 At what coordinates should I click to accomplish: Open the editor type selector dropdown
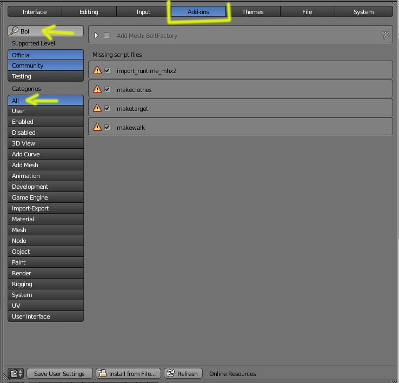click(16, 373)
